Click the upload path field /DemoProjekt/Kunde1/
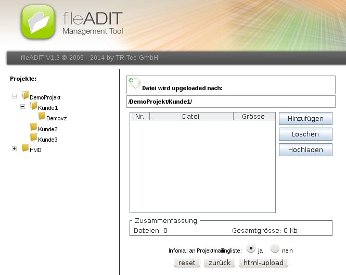 coord(230,102)
